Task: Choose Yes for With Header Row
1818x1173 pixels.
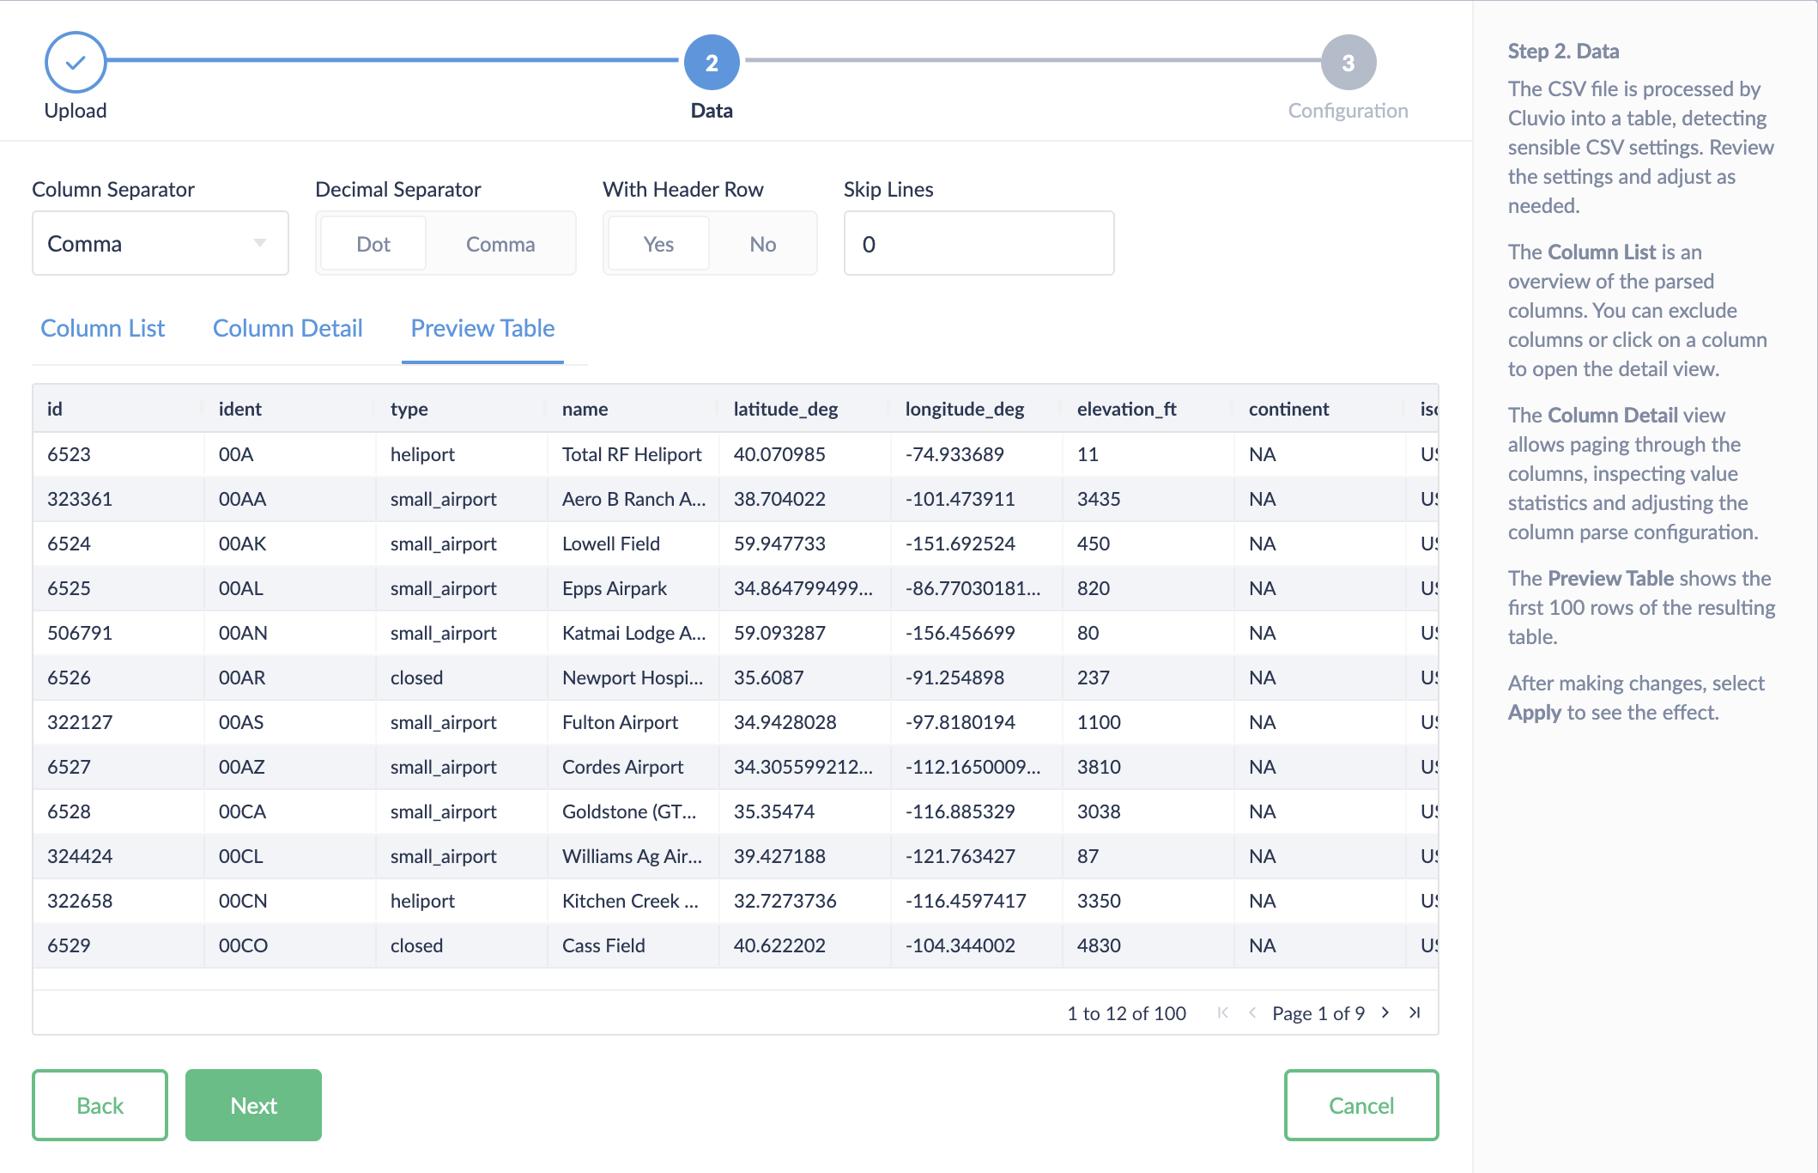Action: click(658, 244)
